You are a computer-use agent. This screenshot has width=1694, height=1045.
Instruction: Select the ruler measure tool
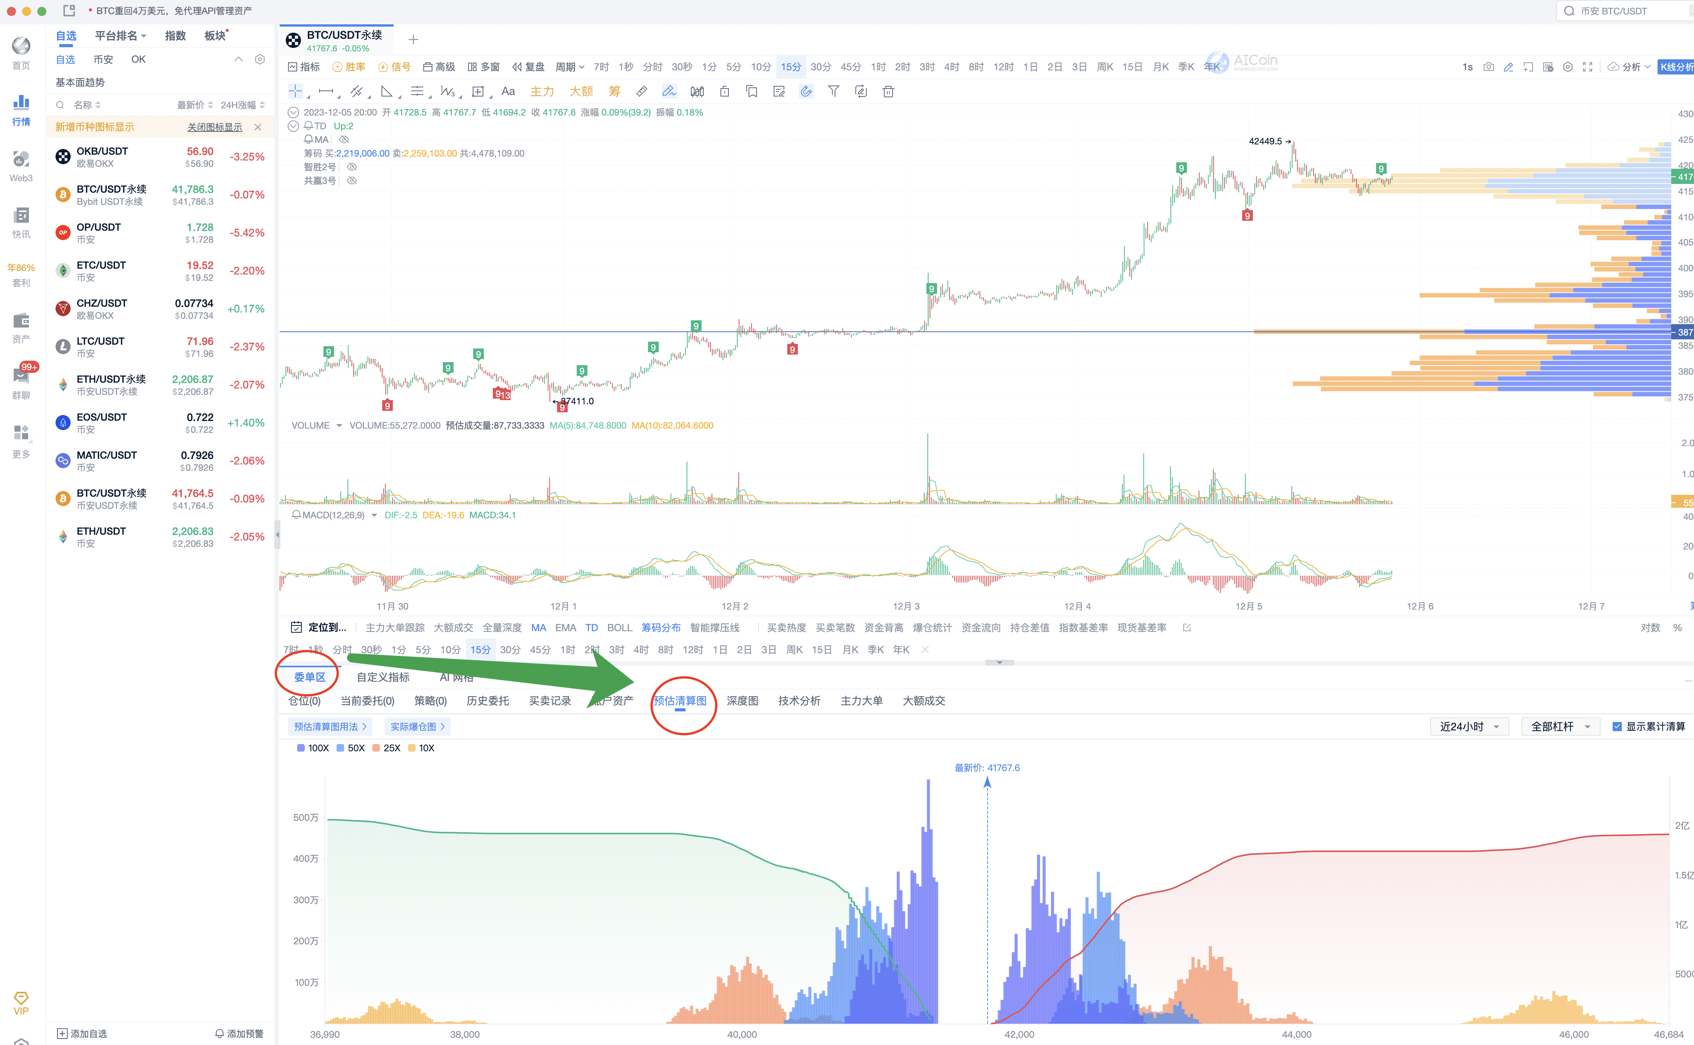pyautogui.click(x=641, y=91)
